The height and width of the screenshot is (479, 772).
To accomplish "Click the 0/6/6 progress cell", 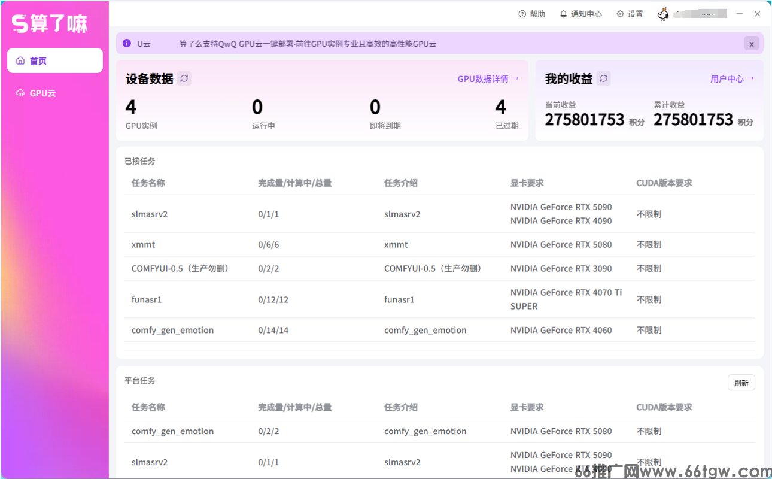I will pyautogui.click(x=269, y=244).
